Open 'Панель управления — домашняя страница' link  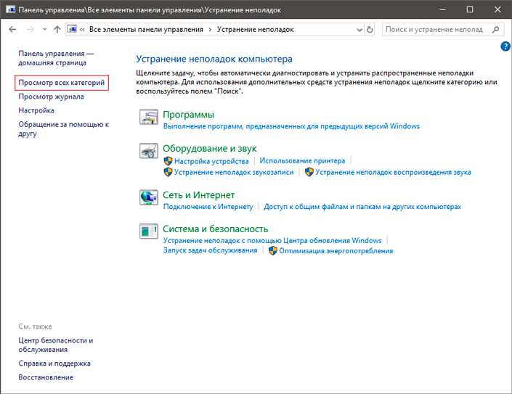[x=56, y=58]
